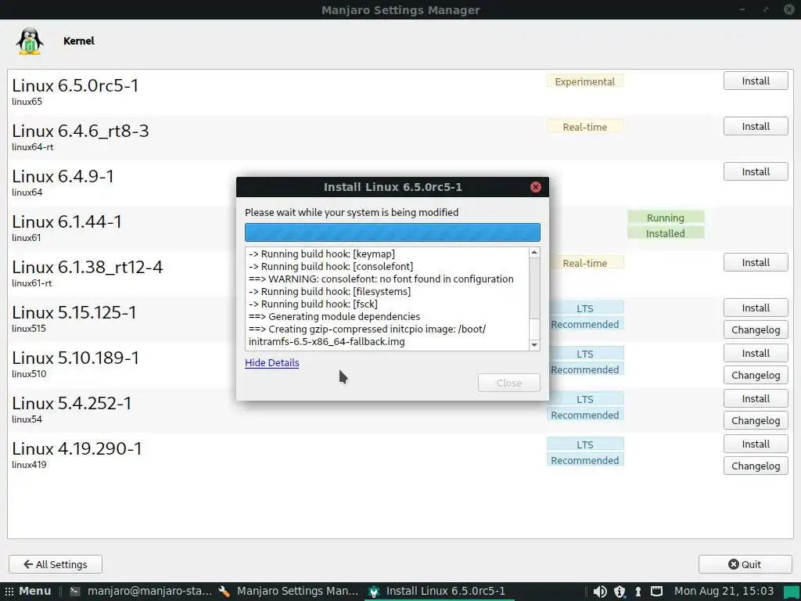Image resolution: width=801 pixels, height=601 pixels.
Task: Click the Generating module dependencies log line
Action: click(x=335, y=317)
